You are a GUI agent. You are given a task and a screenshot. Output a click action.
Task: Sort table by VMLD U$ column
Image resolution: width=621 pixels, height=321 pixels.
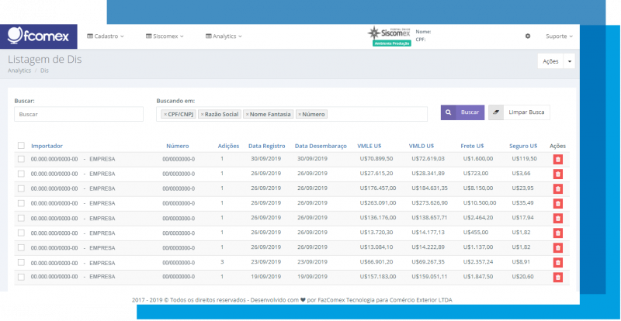[421, 146]
